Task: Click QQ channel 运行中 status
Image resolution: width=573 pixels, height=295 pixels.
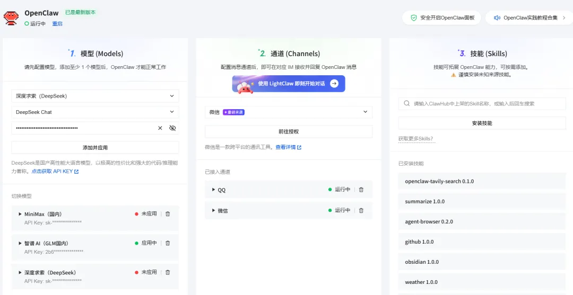Action: pyautogui.click(x=339, y=190)
